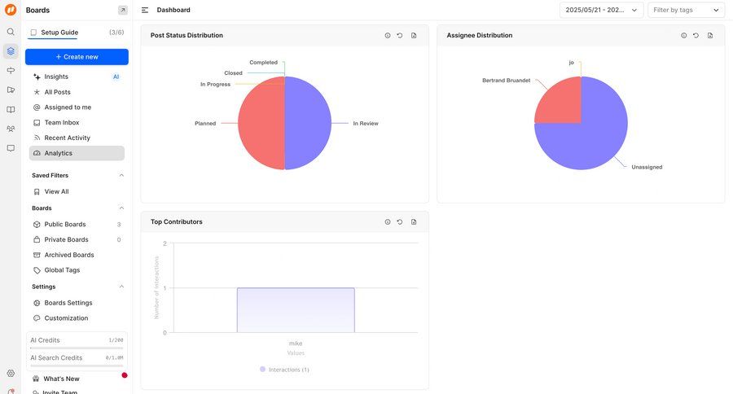Refresh Top Contributors chart

[x=400, y=222]
